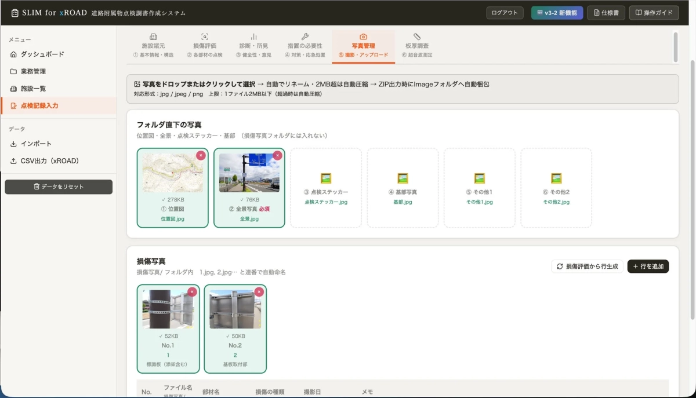Click the image icon in drop banner
The image size is (696, 398).
137,84
